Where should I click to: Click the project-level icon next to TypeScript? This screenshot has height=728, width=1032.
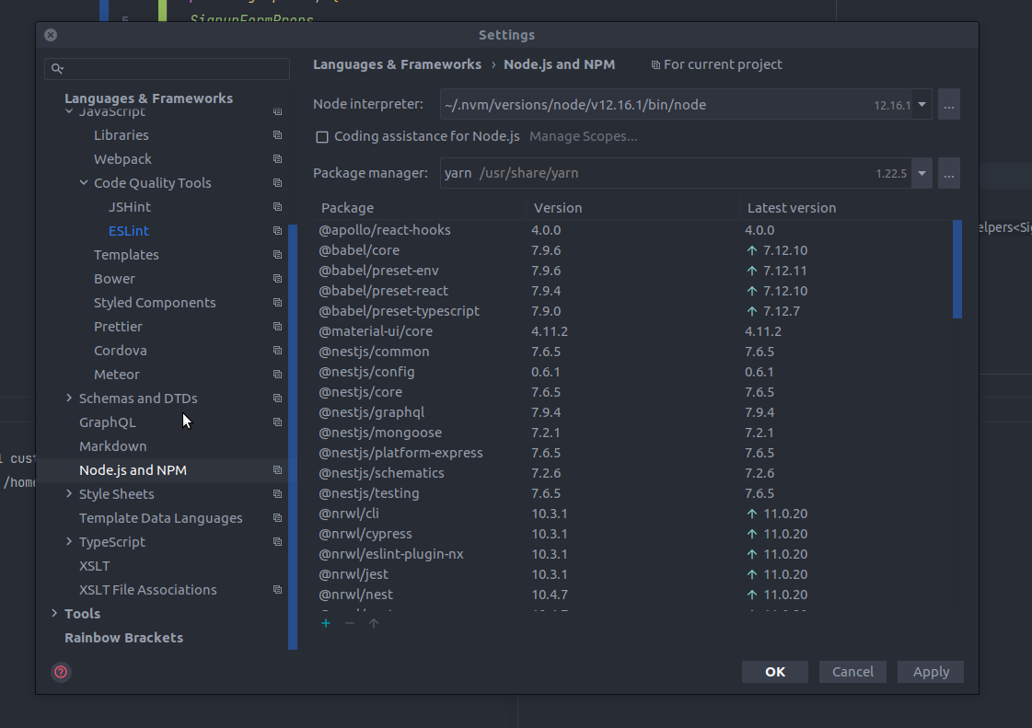pos(278,542)
